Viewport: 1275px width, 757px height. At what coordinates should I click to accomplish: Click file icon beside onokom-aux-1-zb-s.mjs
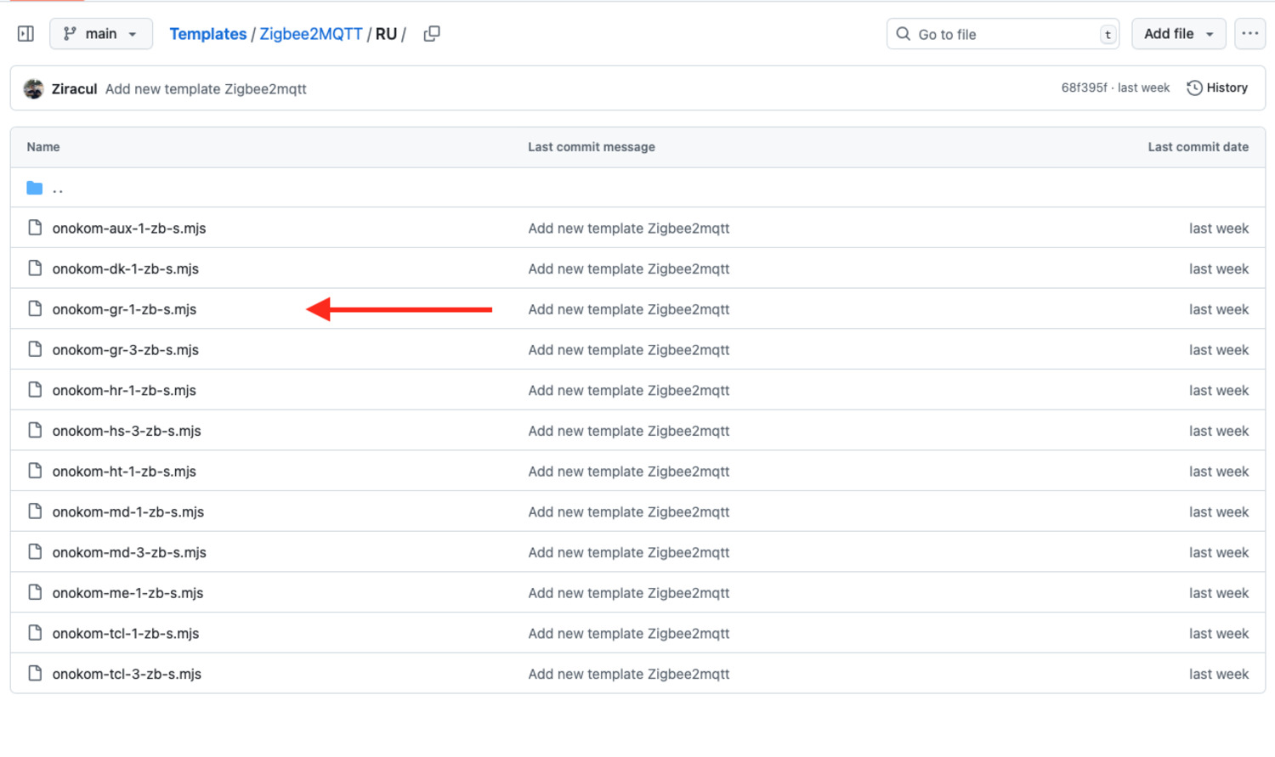(x=35, y=228)
